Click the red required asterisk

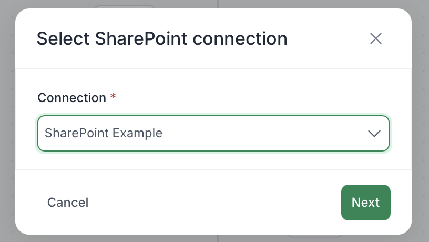pyautogui.click(x=113, y=97)
